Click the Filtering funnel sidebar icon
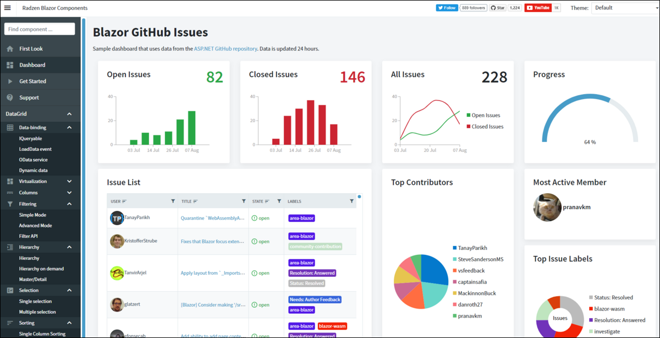The image size is (660, 338). [x=9, y=204]
